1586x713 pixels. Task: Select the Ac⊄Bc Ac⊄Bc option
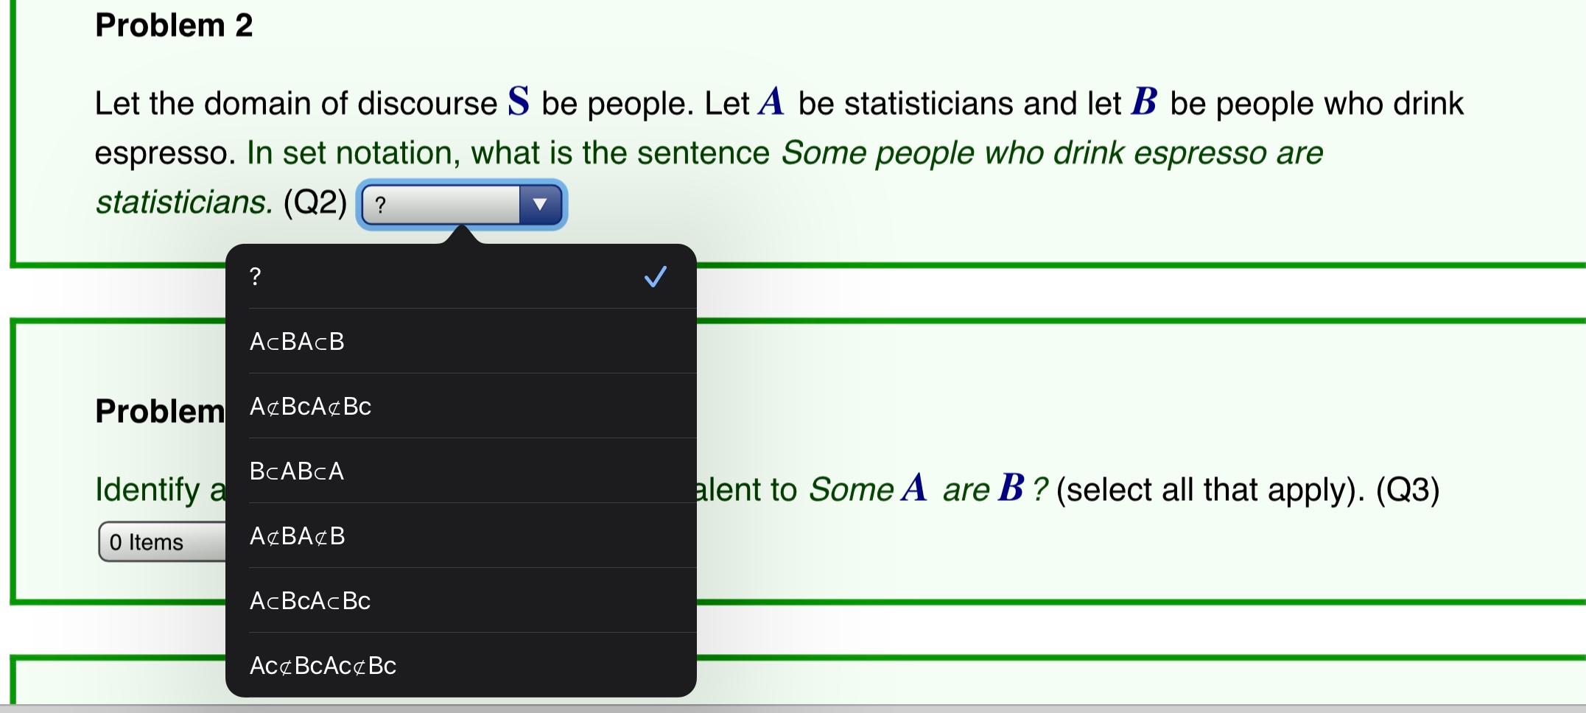(x=322, y=665)
